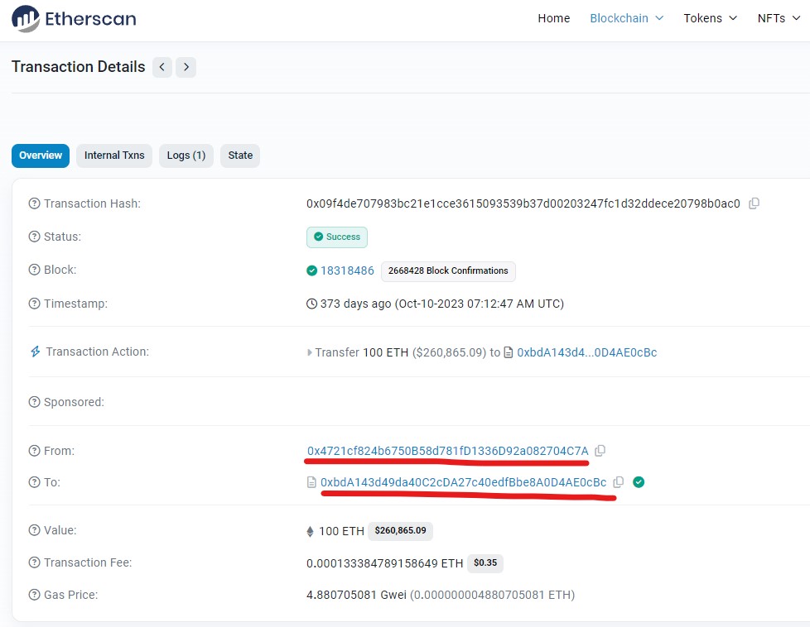
Task: Open the Logs (1) tab
Action: (186, 156)
